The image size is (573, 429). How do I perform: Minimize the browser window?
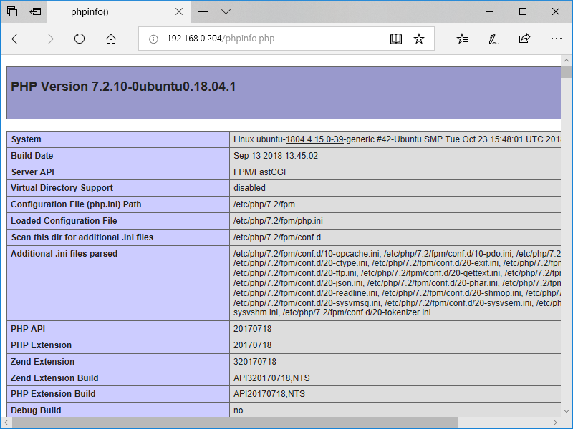[x=490, y=11]
